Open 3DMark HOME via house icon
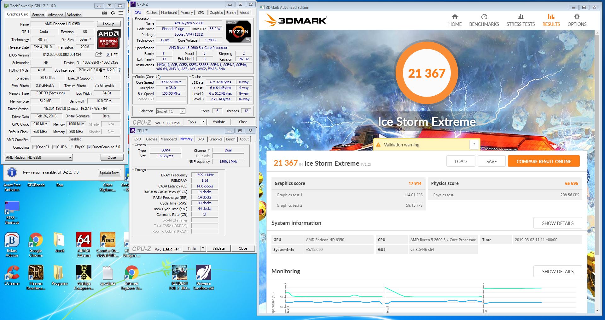Image resolution: width=605 pixels, height=320 pixels. click(455, 17)
